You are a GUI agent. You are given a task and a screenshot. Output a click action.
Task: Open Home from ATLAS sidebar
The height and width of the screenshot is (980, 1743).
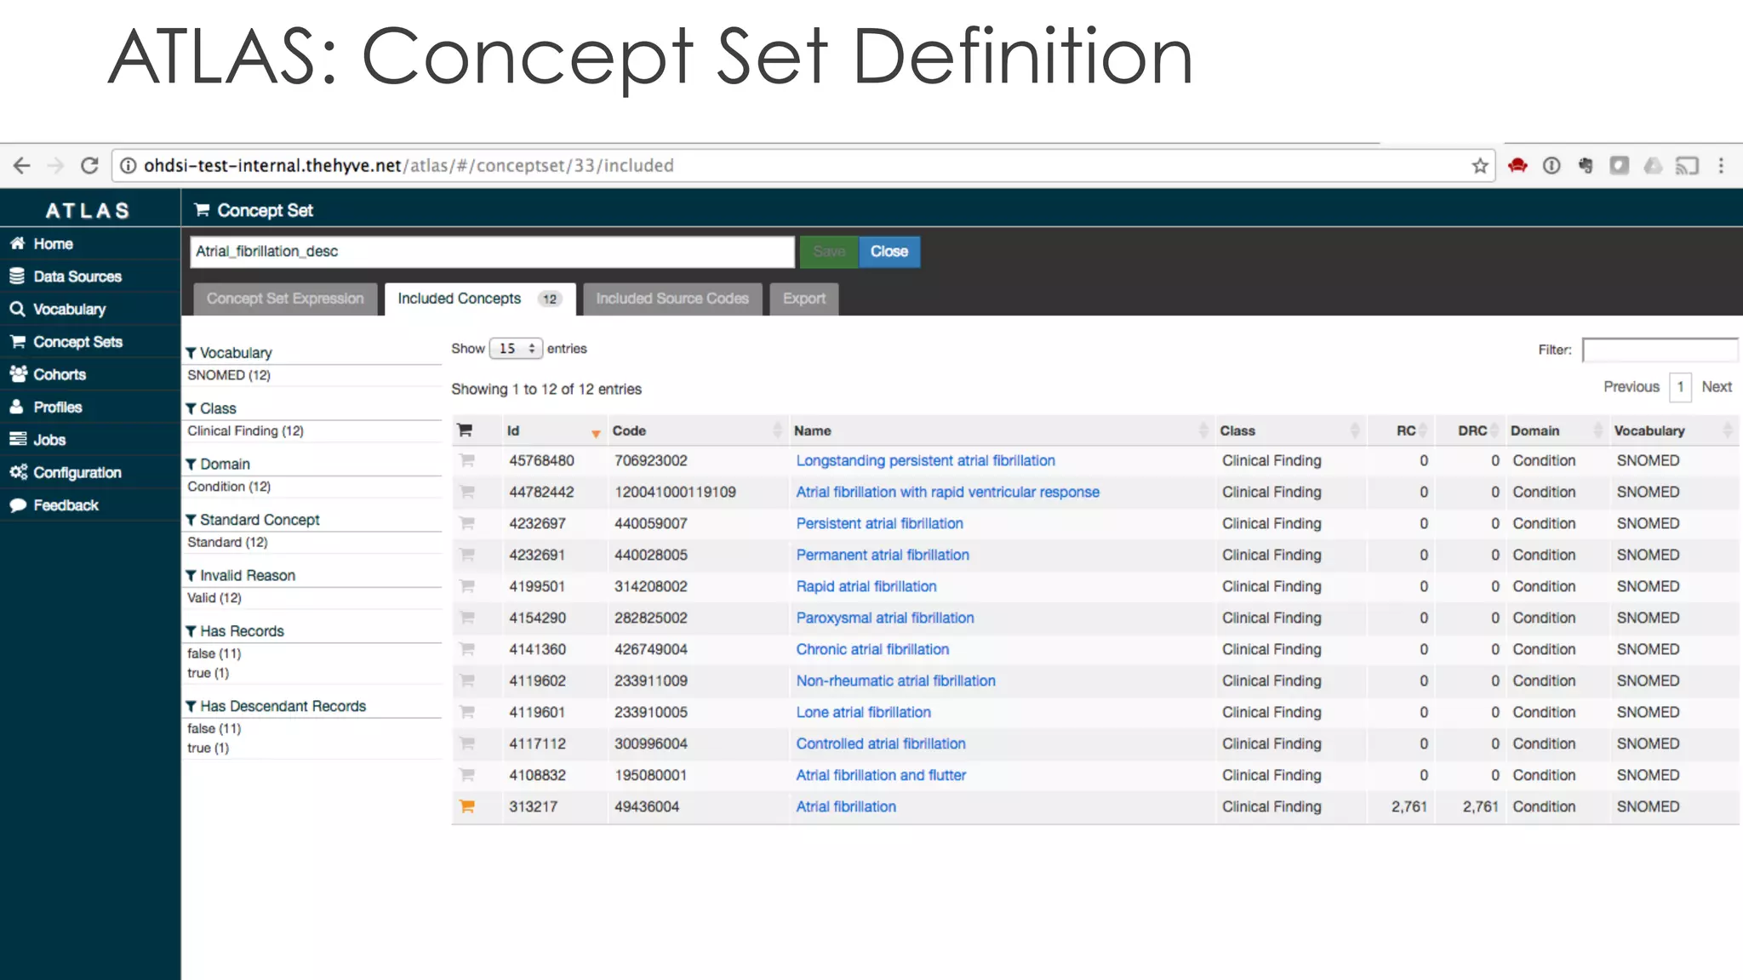[x=53, y=244]
